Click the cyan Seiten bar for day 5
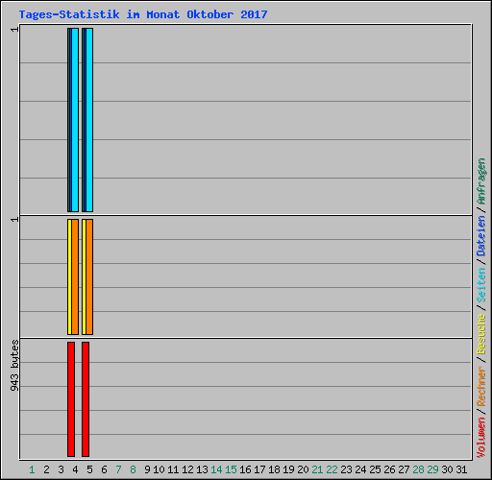Screen dimensions: 492x480 tap(89, 120)
